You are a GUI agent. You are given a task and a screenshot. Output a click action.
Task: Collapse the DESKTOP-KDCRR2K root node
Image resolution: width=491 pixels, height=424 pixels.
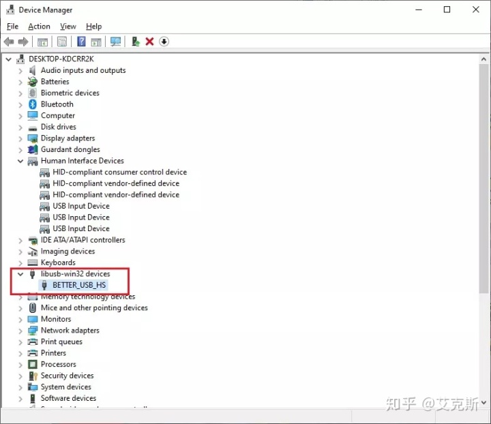click(9, 59)
